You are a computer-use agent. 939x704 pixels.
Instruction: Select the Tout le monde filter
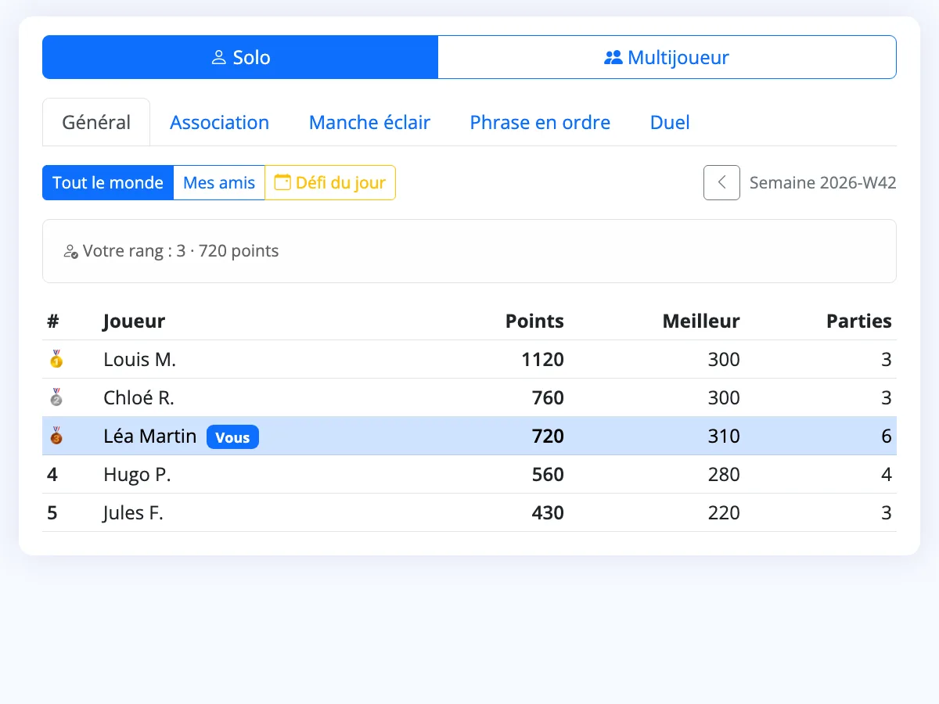pos(108,182)
